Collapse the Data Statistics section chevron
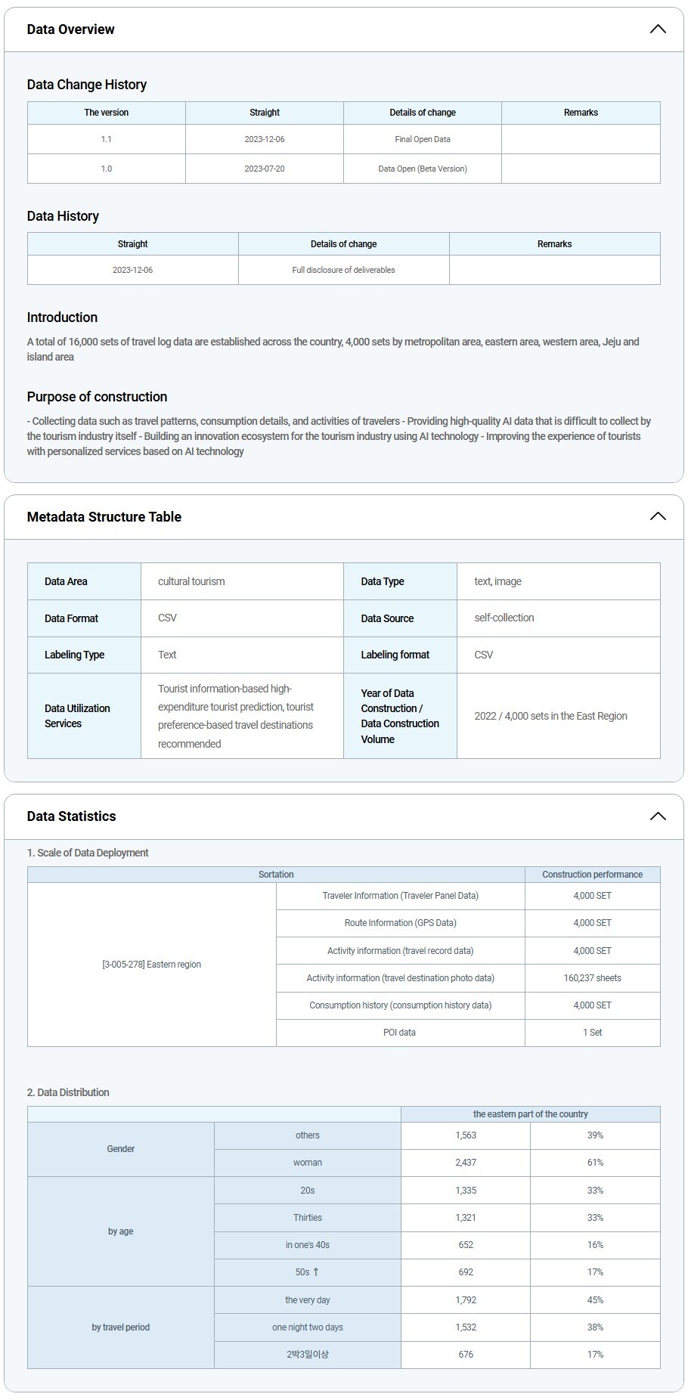The width and height of the screenshot is (688, 1400). coord(657,816)
